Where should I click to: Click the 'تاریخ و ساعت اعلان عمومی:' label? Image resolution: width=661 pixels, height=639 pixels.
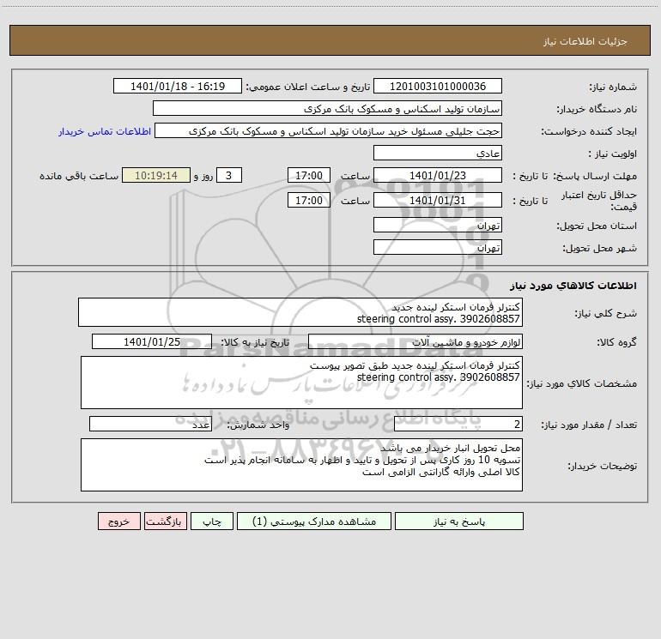click(308, 87)
